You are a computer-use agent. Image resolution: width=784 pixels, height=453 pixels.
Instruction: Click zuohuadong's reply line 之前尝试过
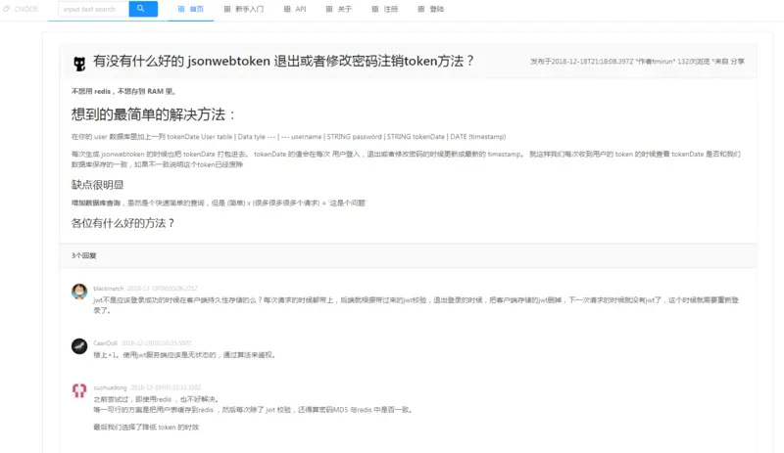(156, 399)
